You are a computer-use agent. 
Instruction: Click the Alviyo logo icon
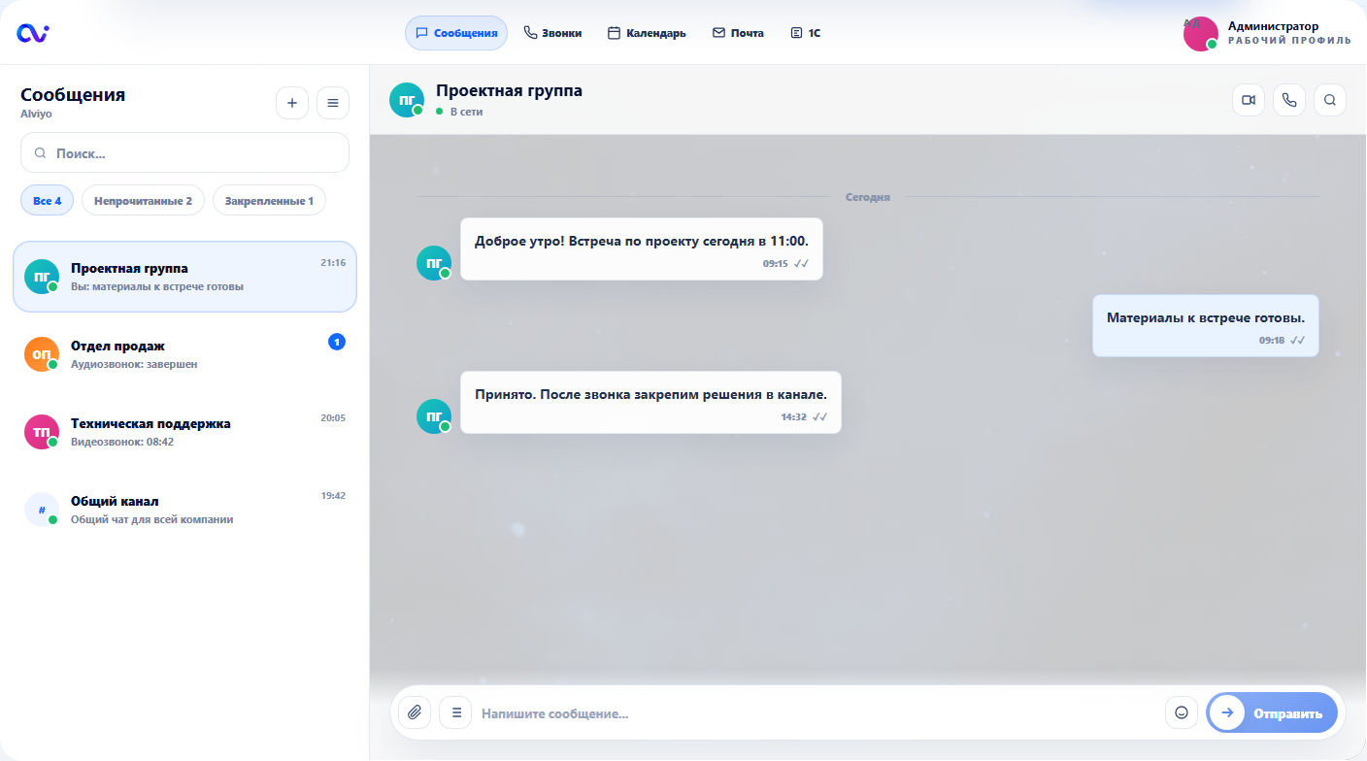33,33
